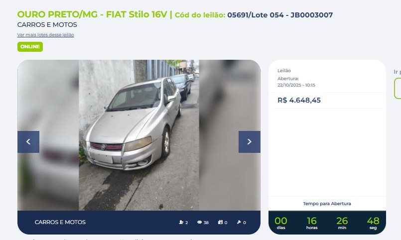This screenshot has width=401, height=240.
Task: Click the R$ 4.648,45 price
Action: [299, 100]
